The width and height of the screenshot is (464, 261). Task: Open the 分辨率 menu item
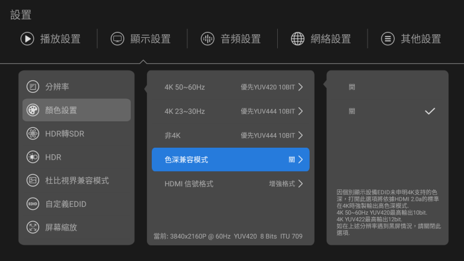(77, 87)
